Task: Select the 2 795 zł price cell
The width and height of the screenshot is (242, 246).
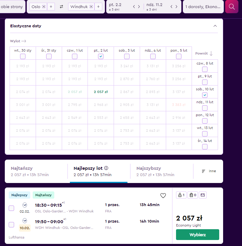Action: pyautogui.click(x=75, y=105)
